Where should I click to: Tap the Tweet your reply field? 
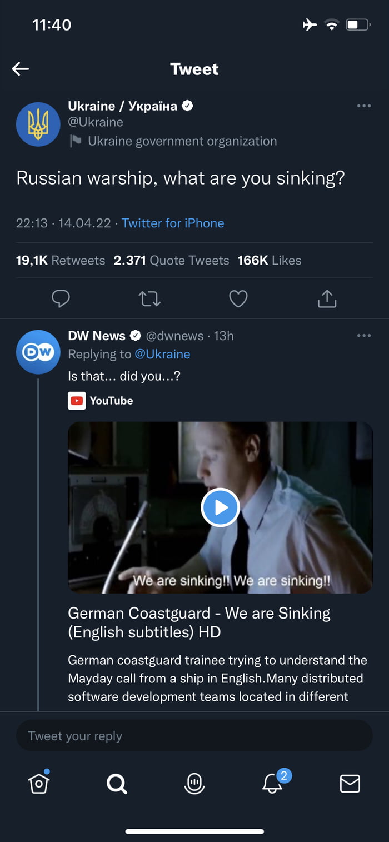click(194, 735)
